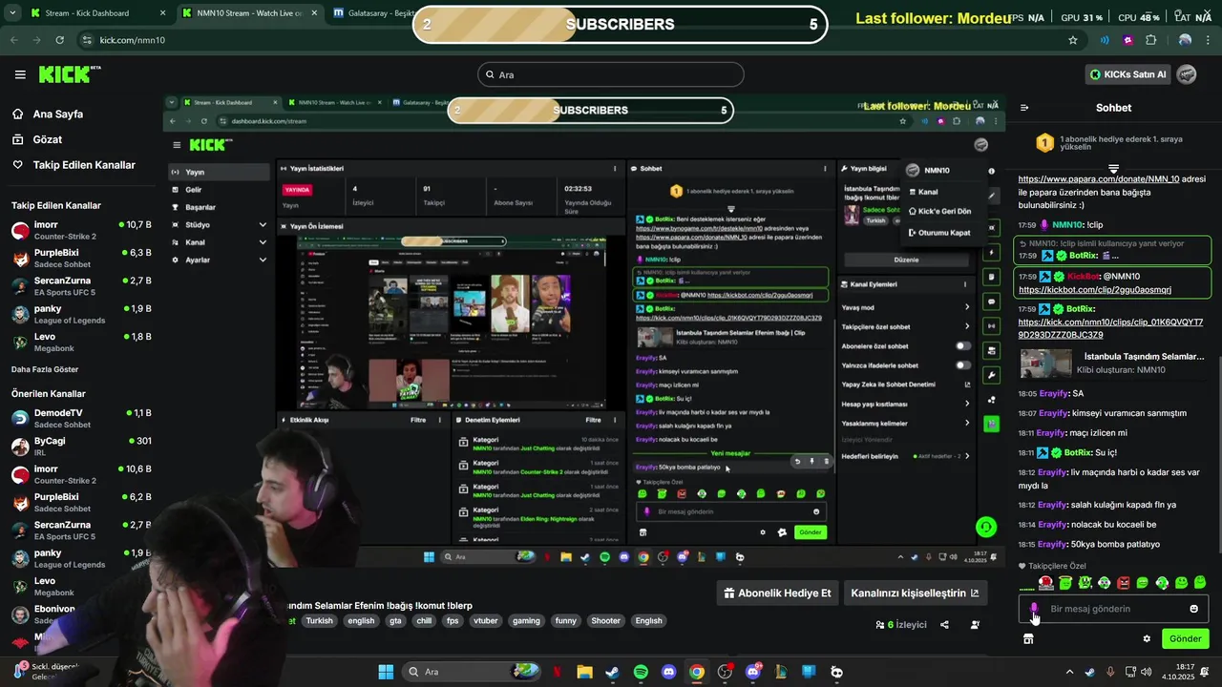The height and width of the screenshot is (687, 1222).
Task: Open the papara.com donate link in chat
Action: [x=1098, y=179]
